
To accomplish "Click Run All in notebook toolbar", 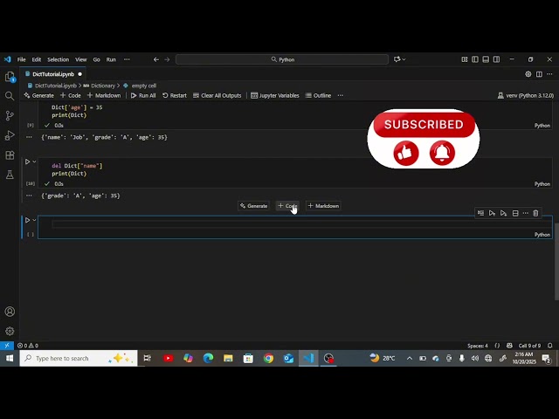I will tap(143, 95).
